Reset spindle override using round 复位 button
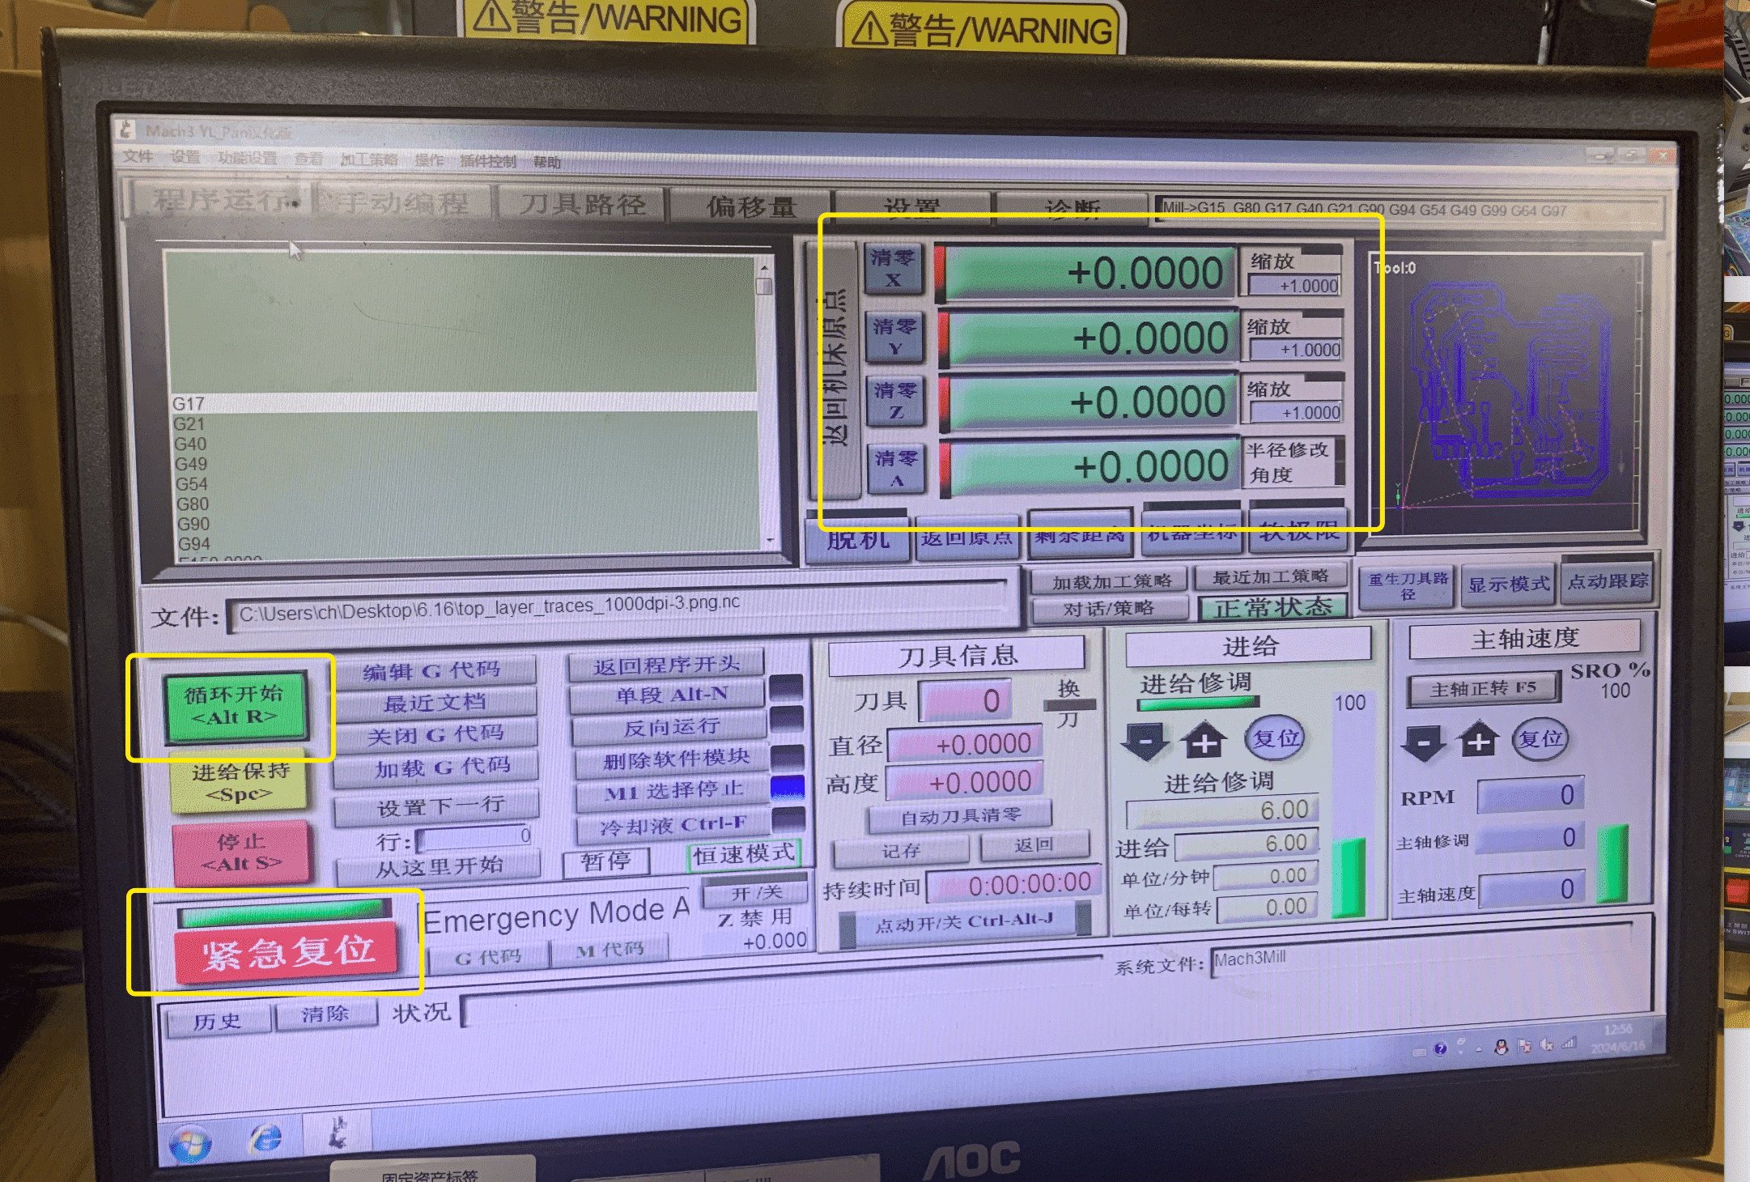 [x=1540, y=738]
